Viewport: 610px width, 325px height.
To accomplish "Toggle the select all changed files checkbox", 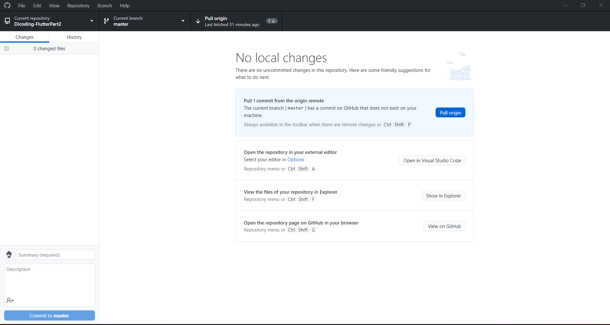I will 6,48.
